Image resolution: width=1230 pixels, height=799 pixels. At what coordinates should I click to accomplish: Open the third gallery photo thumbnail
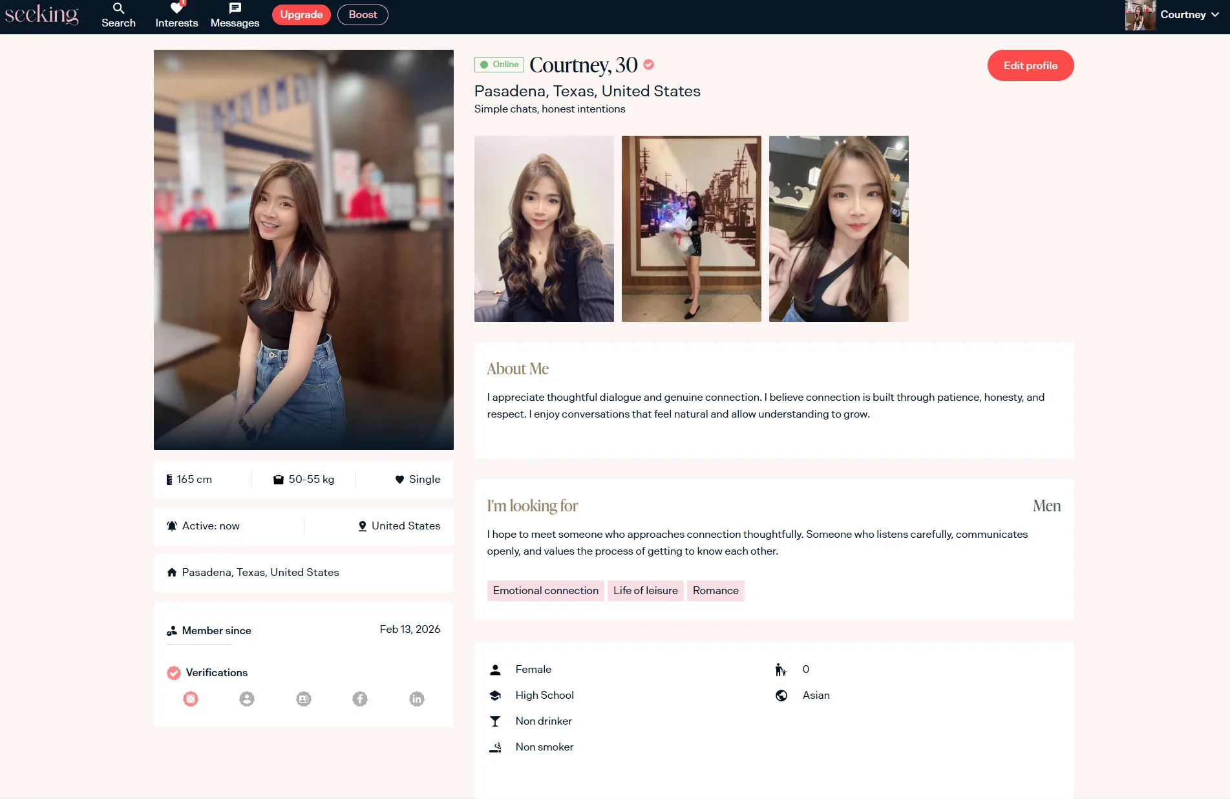click(x=839, y=229)
